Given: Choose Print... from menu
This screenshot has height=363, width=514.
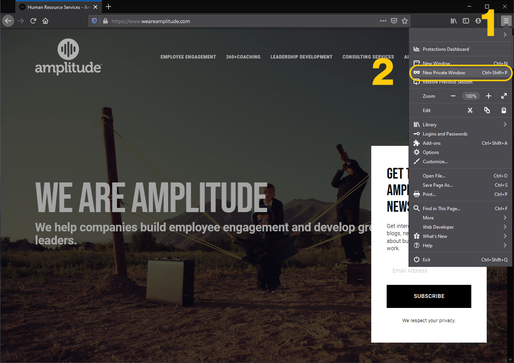Looking at the screenshot, I should coord(460,194).
